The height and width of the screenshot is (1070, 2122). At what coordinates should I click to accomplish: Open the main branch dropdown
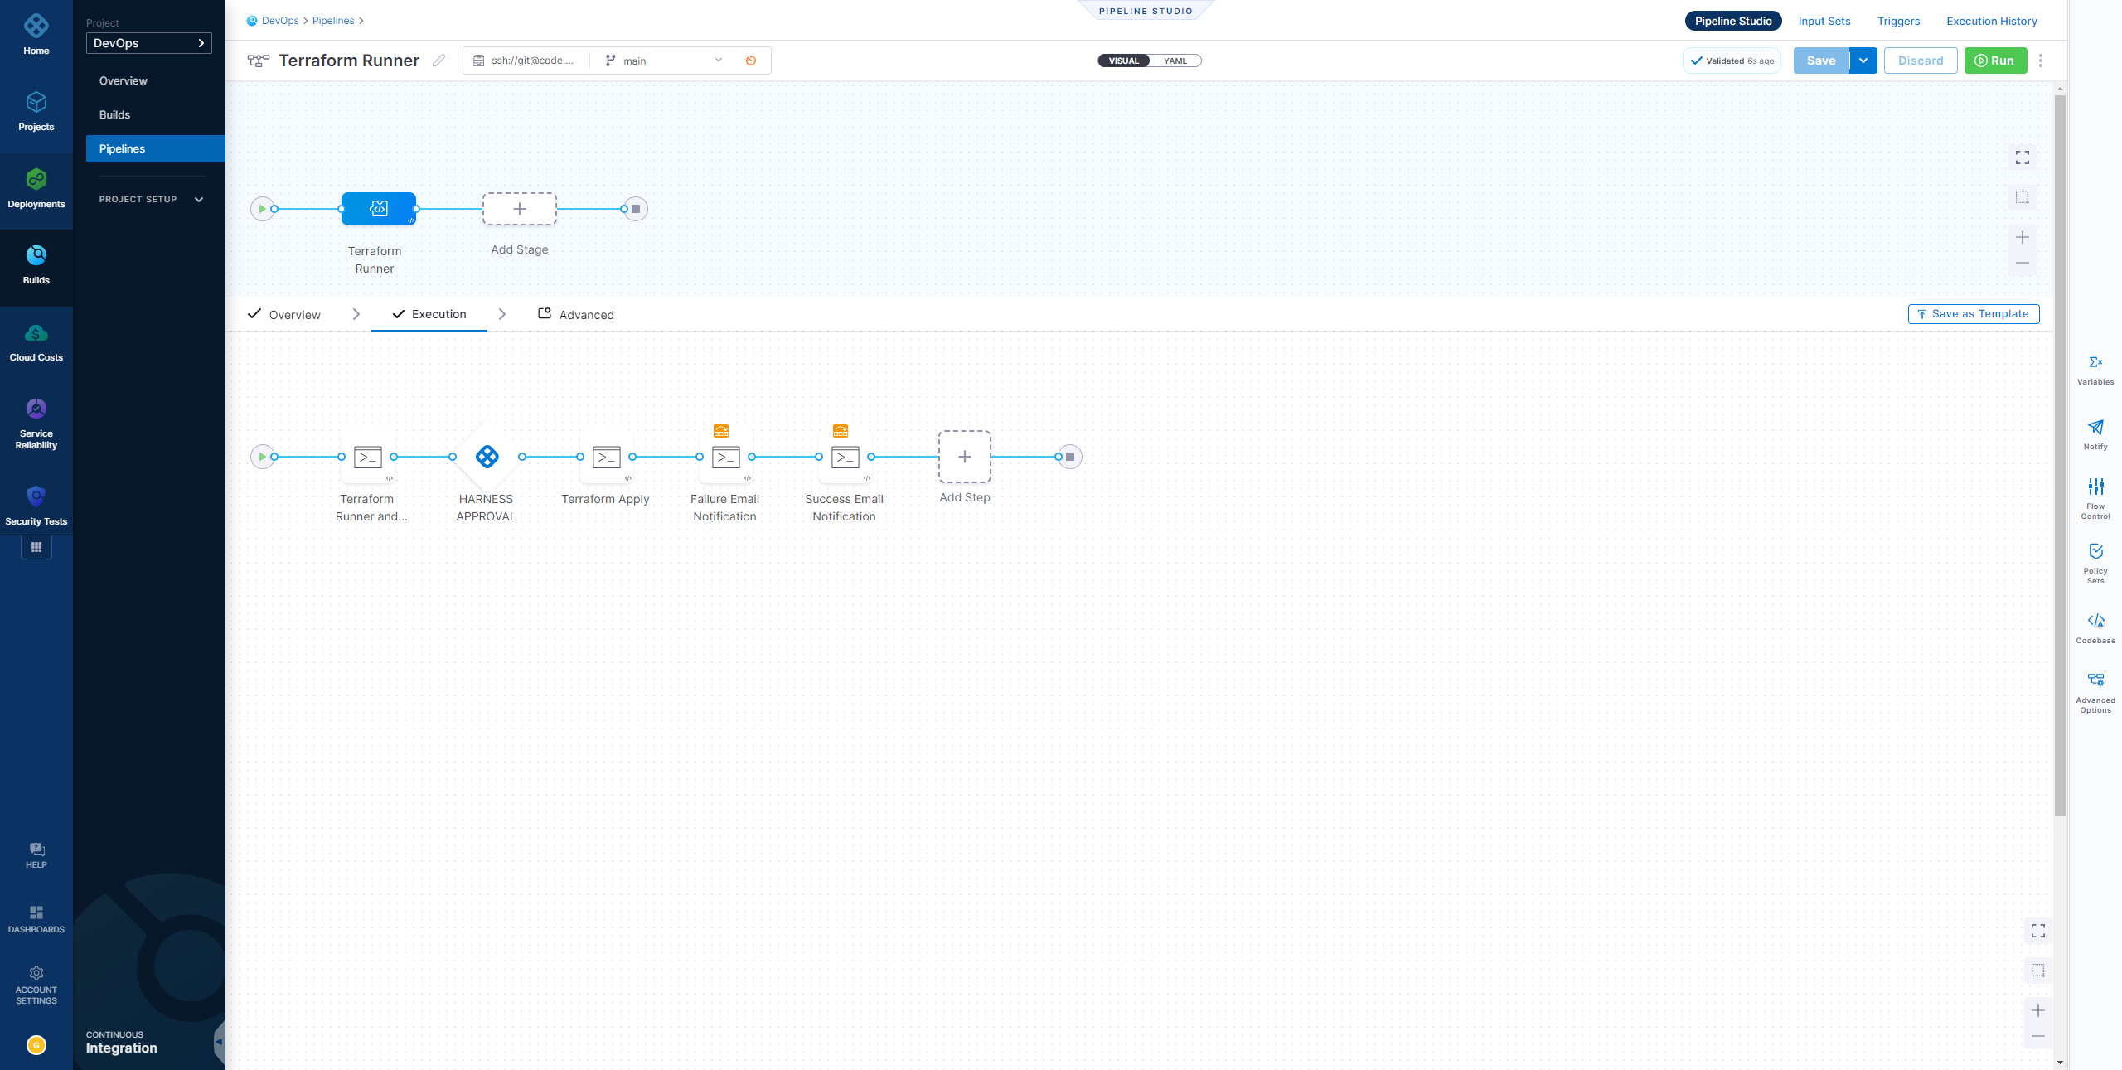(x=663, y=61)
